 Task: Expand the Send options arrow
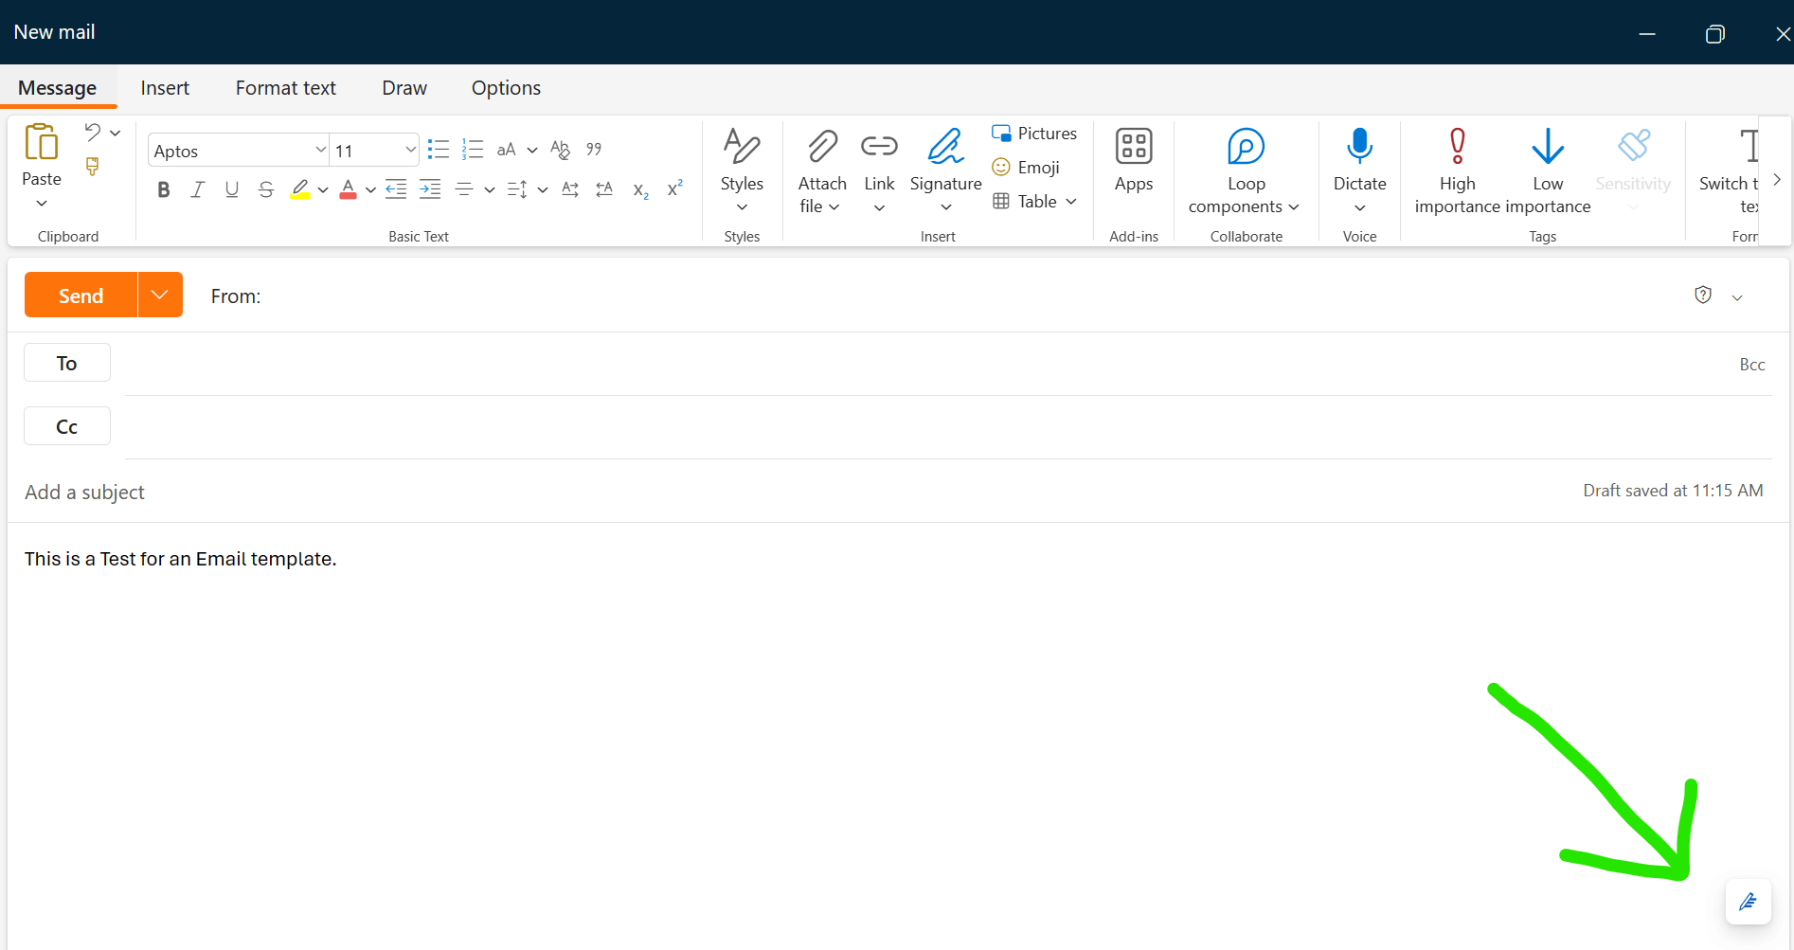point(160,296)
